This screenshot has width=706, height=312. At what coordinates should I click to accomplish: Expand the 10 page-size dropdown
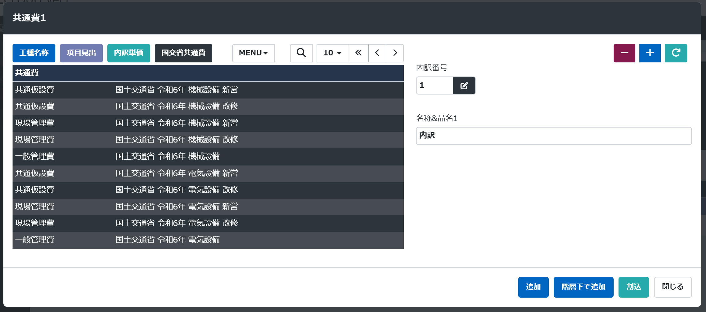click(333, 53)
